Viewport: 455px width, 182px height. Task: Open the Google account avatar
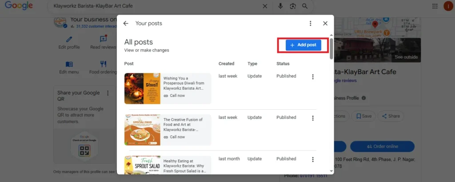(x=448, y=6)
